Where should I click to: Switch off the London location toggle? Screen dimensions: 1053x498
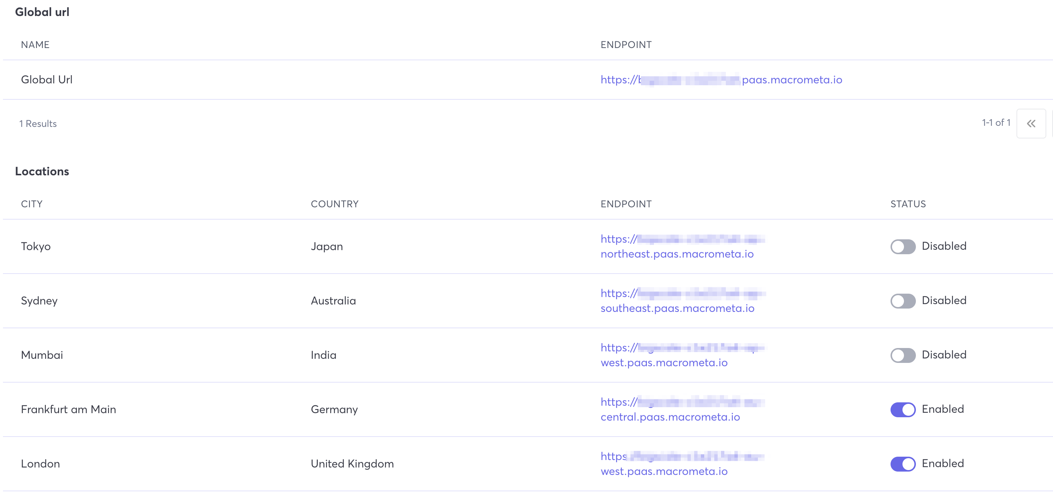click(x=902, y=464)
